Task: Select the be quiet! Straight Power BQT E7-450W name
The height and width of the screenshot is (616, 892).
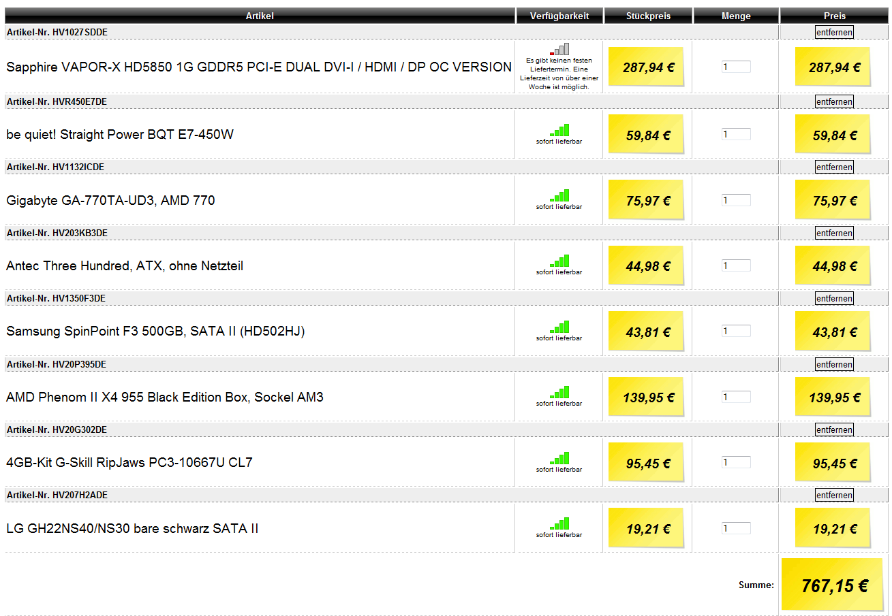Action: [x=120, y=135]
